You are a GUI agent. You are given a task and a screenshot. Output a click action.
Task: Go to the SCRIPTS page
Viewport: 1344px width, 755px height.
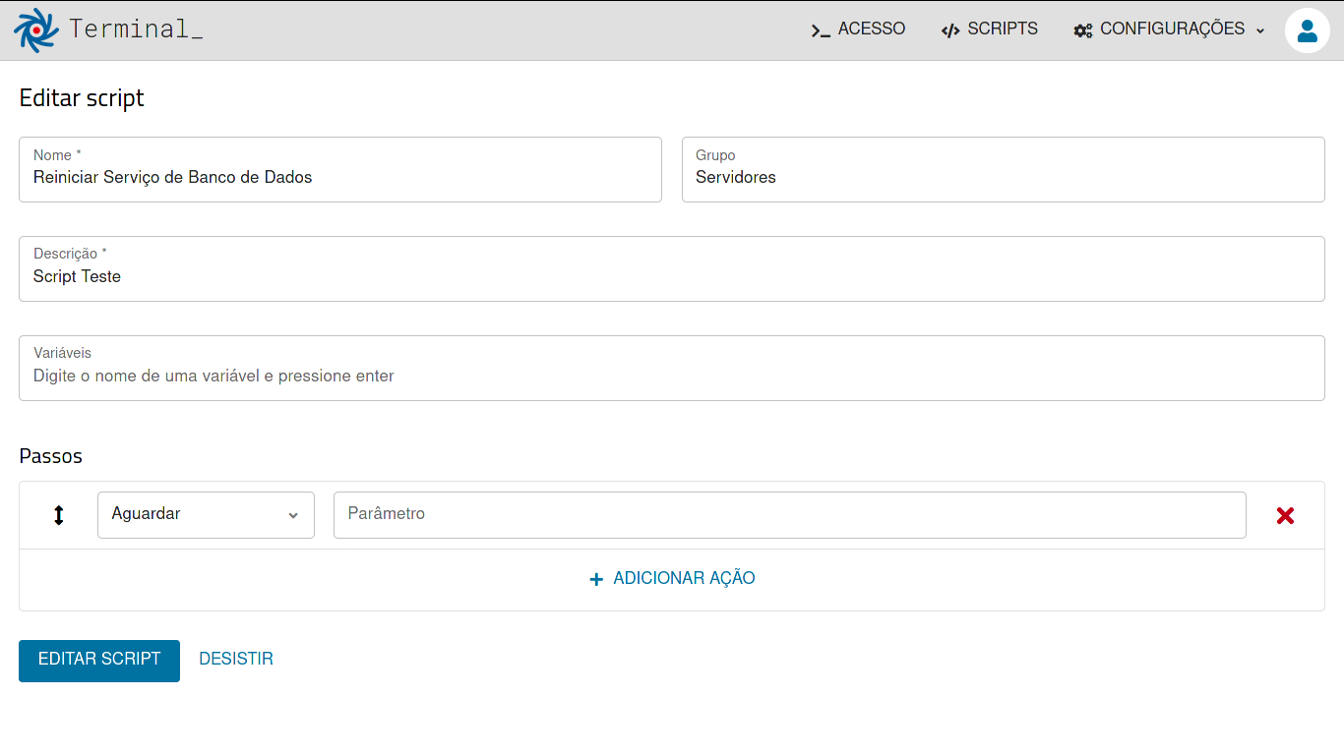tap(989, 29)
